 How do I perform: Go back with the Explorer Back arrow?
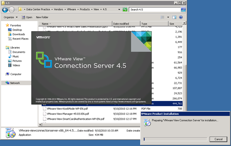(x=5, y=10)
